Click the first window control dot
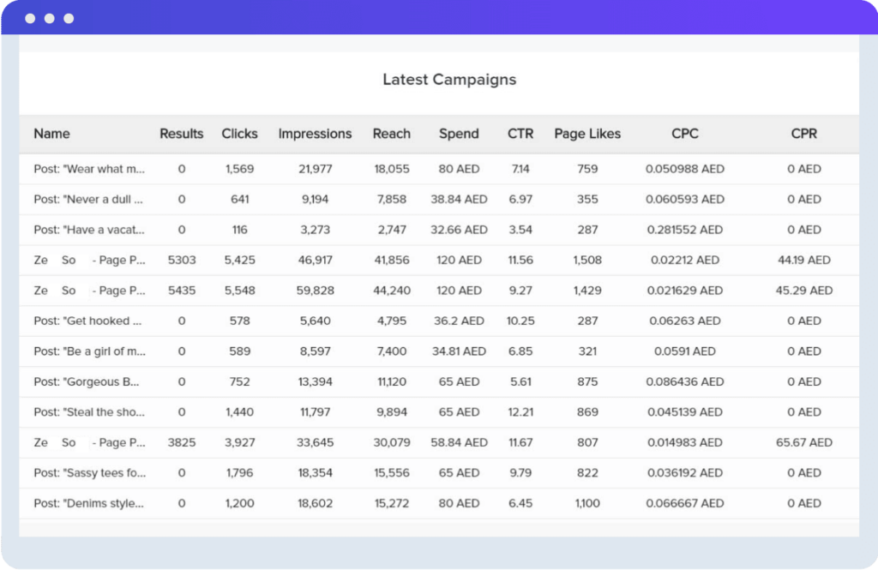878x570 pixels. 31,17
